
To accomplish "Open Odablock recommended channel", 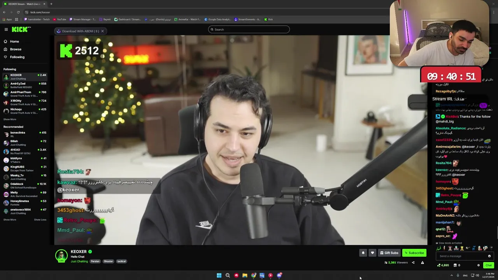I will click(25, 185).
